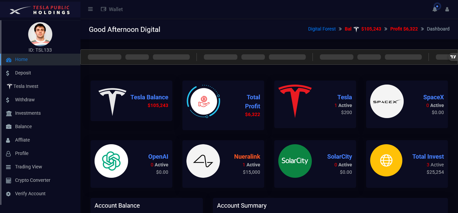The height and width of the screenshot is (213, 458).
Task: Open the Crypto Converter menu item
Action: tap(33, 180)
